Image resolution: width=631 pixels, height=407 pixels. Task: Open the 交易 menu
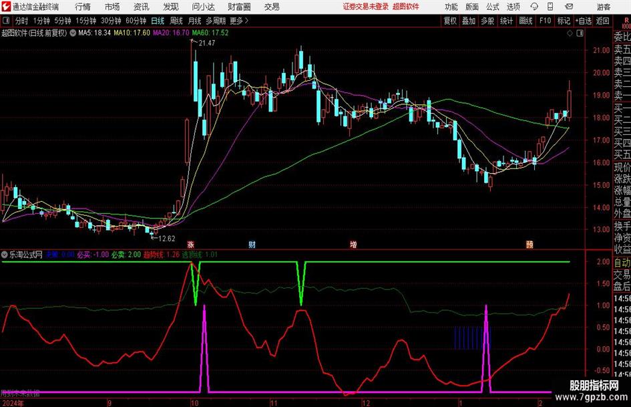click(x=272, y=7)
